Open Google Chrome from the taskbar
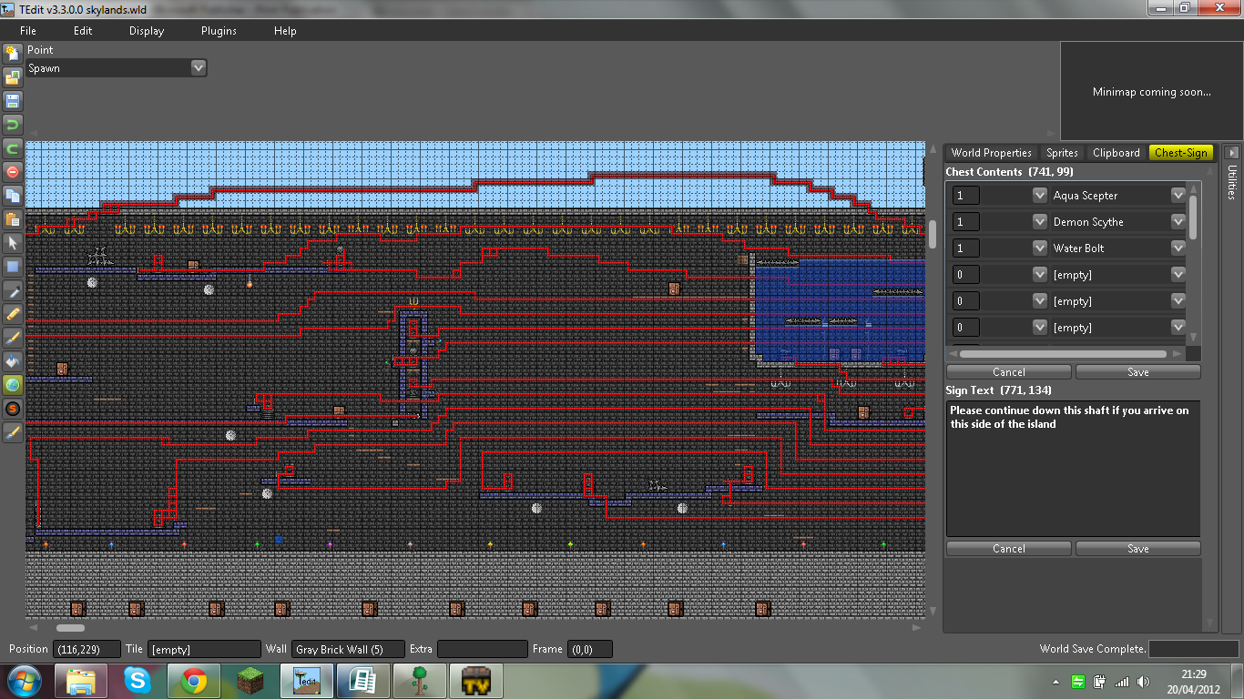1244x699 pixels. 193,681
